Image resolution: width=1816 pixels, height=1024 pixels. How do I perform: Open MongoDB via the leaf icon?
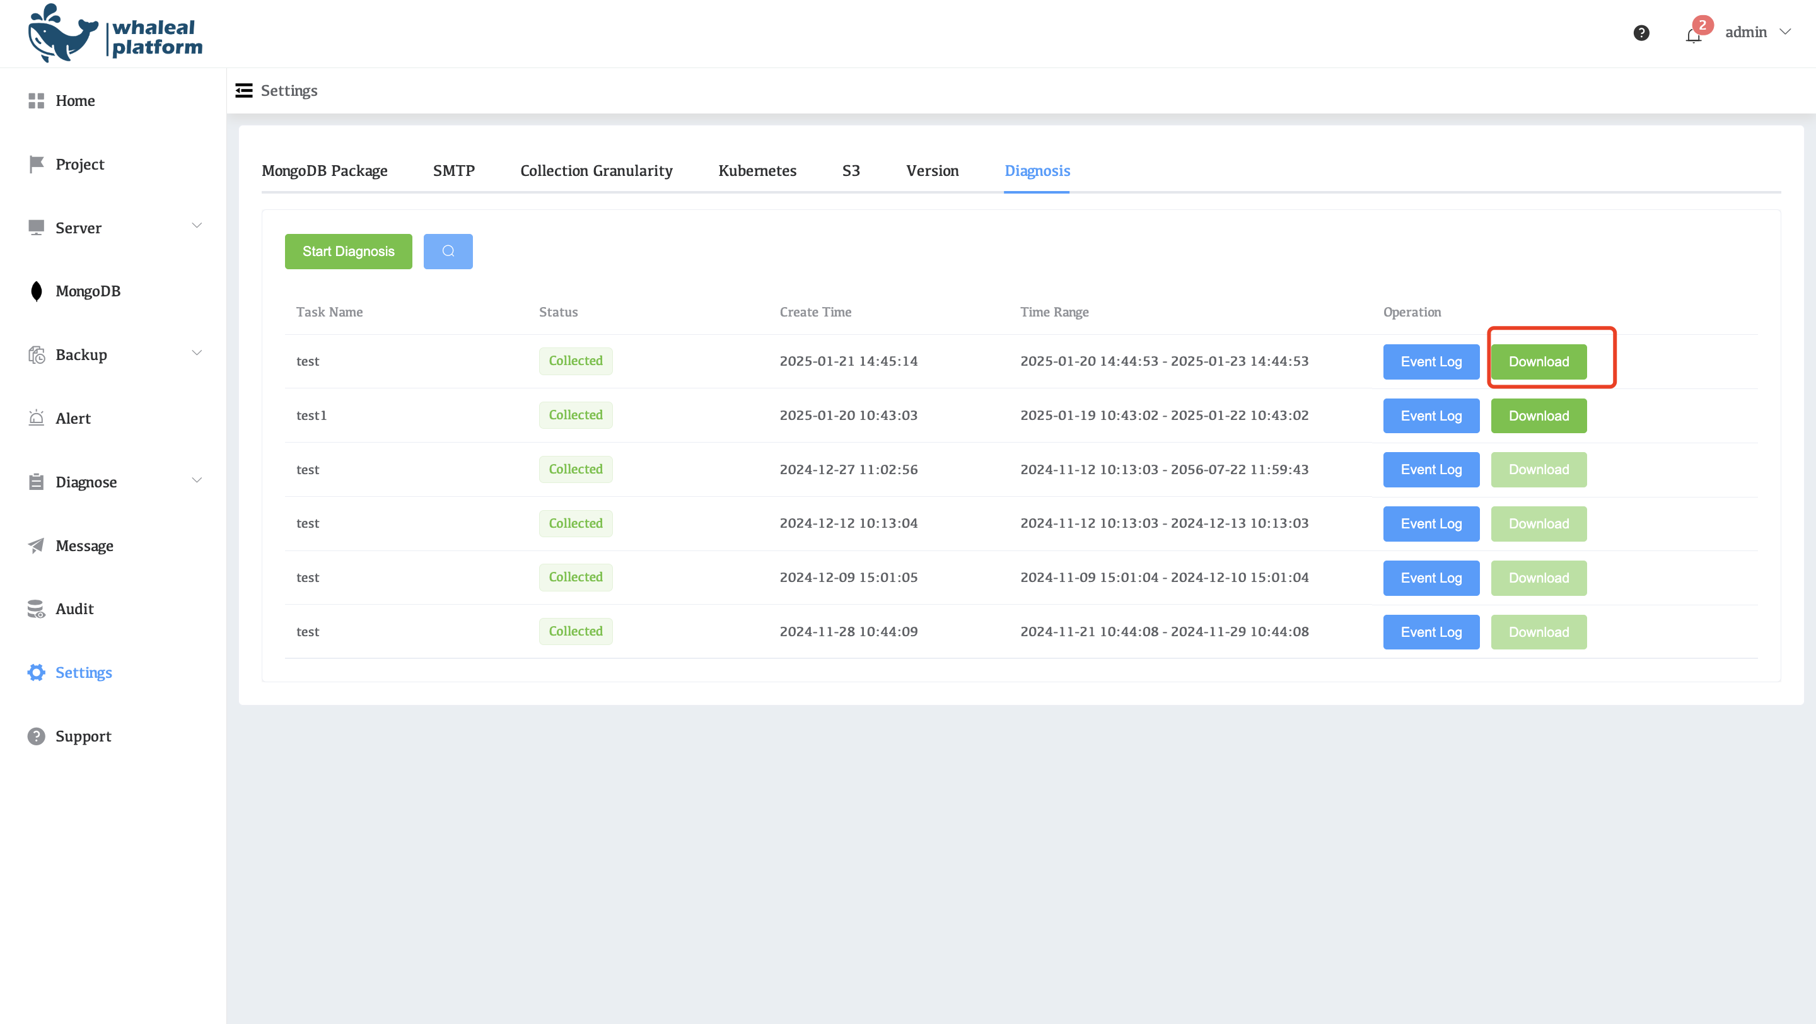36,291
